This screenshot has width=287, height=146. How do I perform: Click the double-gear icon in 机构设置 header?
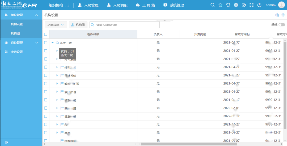click(277, 15)
